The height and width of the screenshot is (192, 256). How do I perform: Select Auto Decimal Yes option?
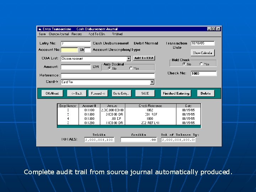pos(131,68)
